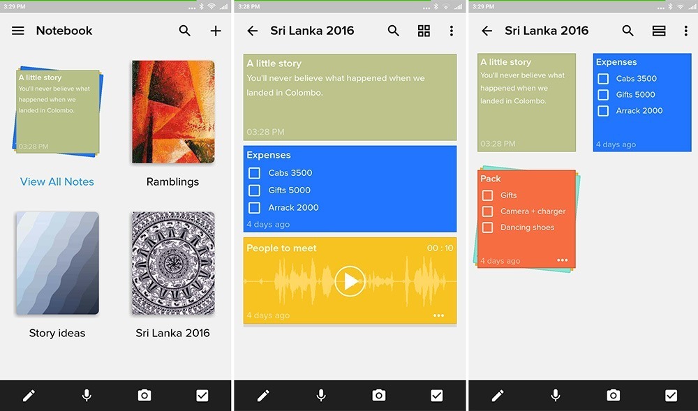Screen dimensions: 698x411
Task: Play the People to meet audio recording
Action: (349, 281)
